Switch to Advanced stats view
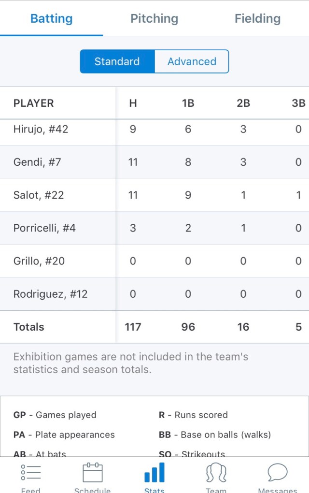309x493 pixels. coord(192,61)
